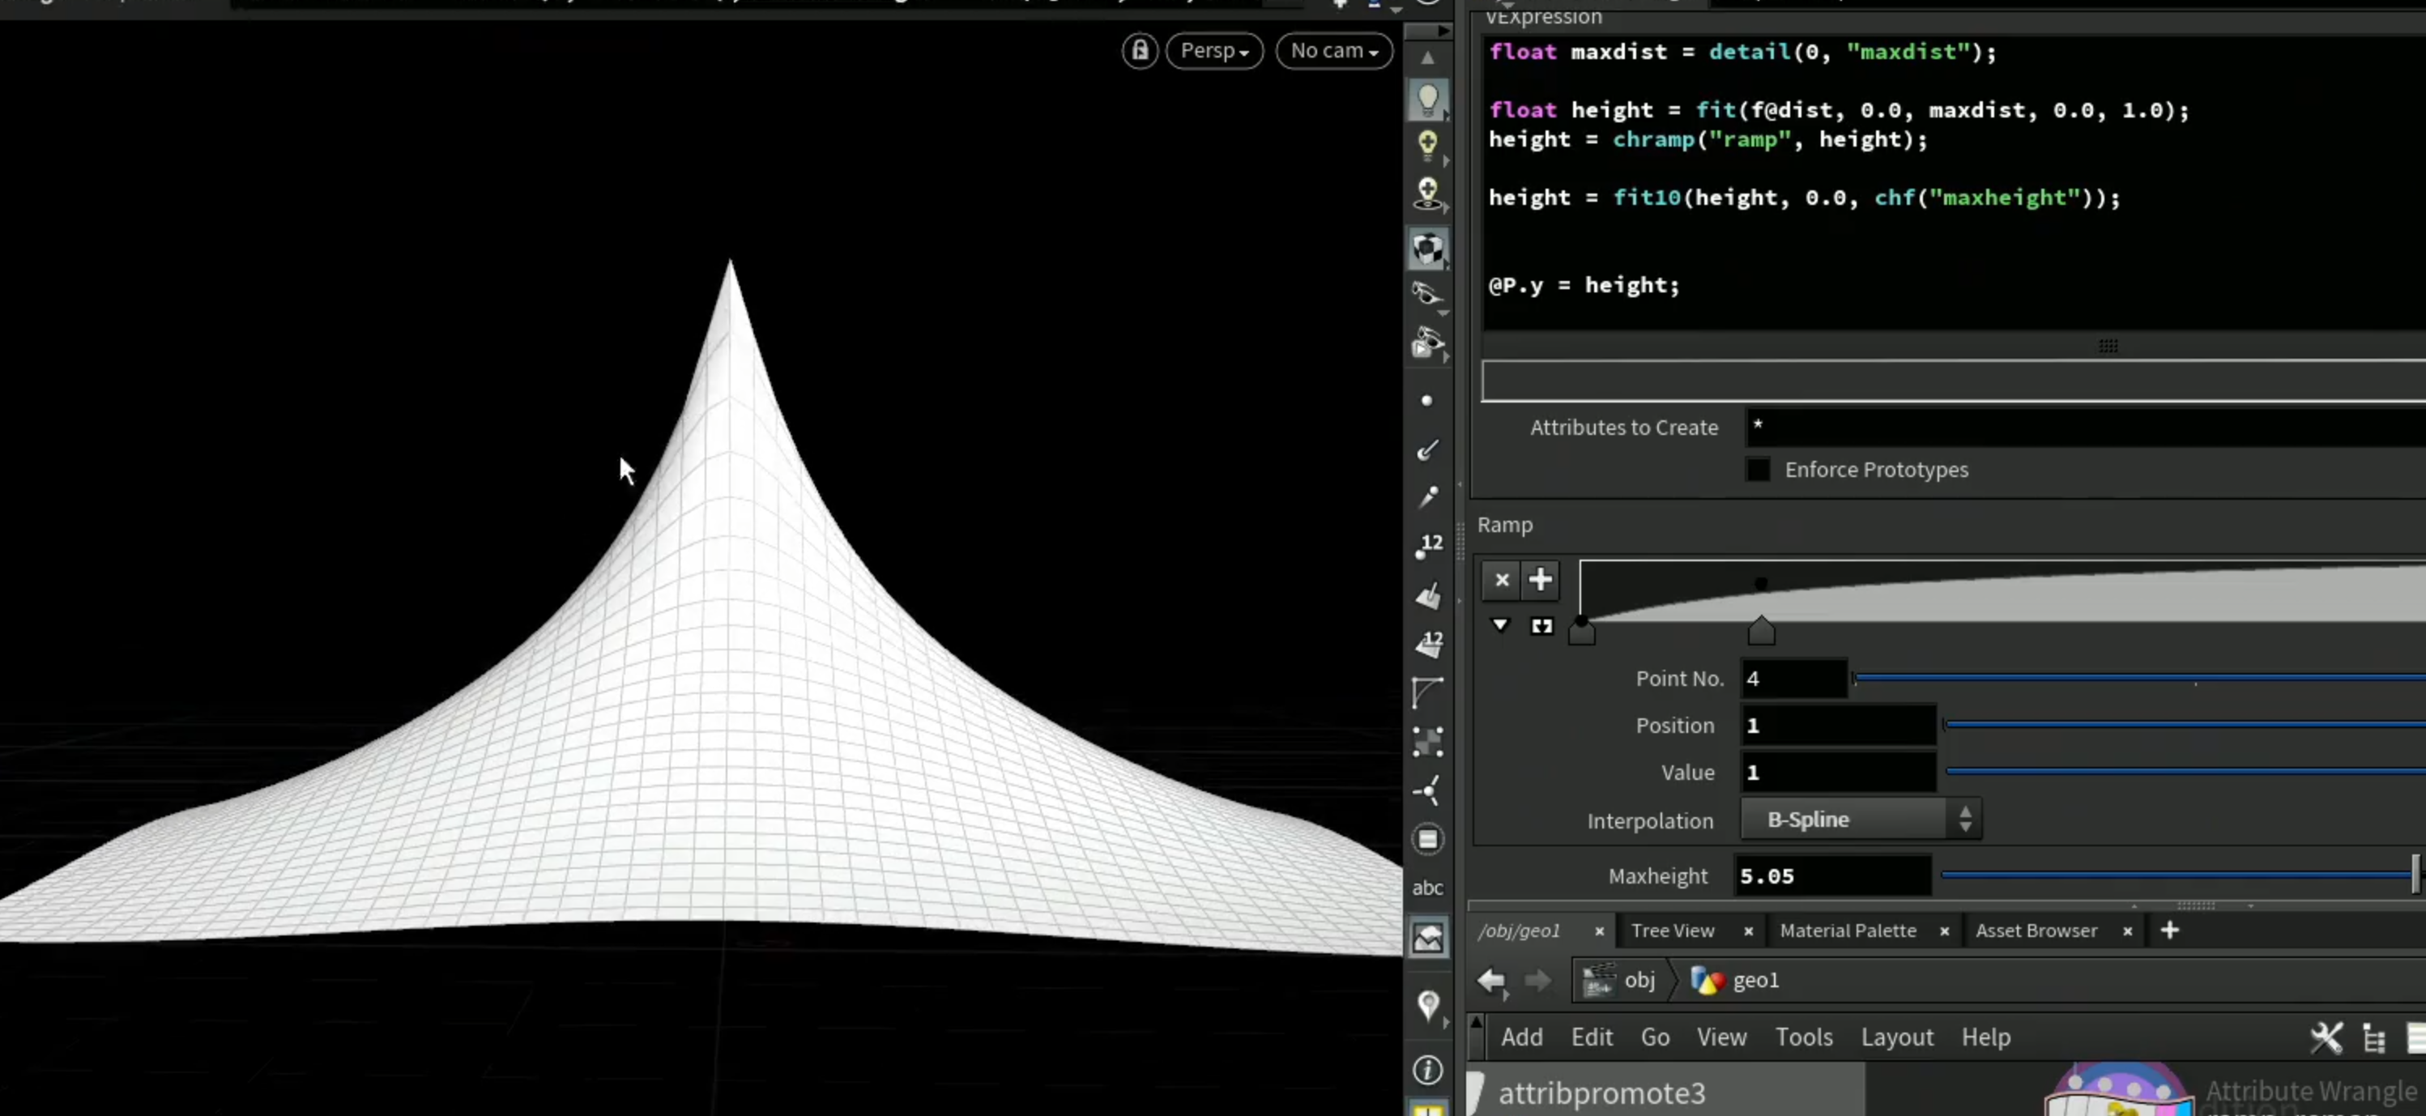The image size is (2426, 1116).
Task: Toggle display primitive numbers
Action: point(1429,643)
